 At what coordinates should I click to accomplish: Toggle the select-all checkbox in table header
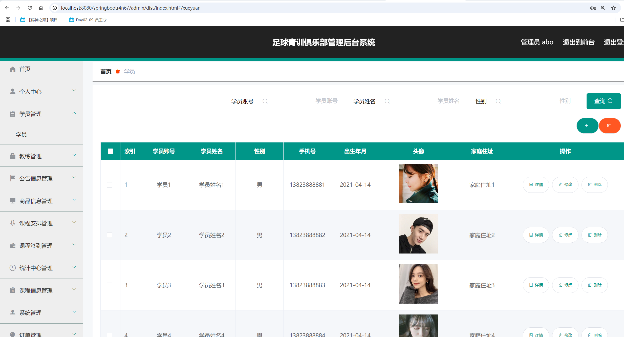tap(110, 151)
